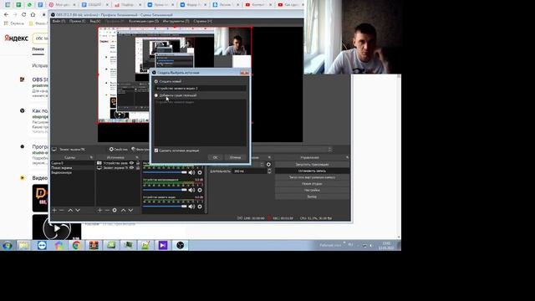The height and width of the screenshot is (301, 535).
Task: Remove the selected scene with the Scenes minus icon
Action: 62,210
